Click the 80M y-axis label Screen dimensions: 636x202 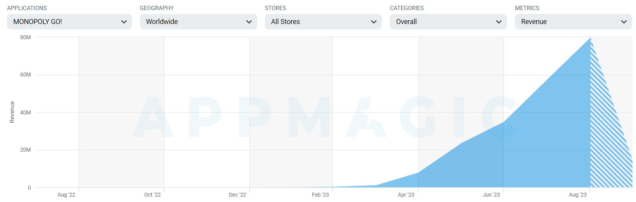click(26, 37)
